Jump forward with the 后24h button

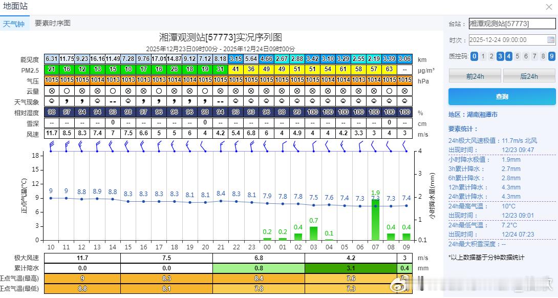click(x=529, y=76)
